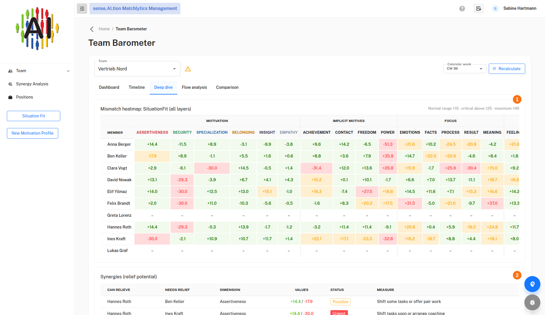Select Ines Kraft's ASSERTIVENESS cell -30.0
This screenshot has height=315, width=545.
pyautogui.click(x=152, y=239)
